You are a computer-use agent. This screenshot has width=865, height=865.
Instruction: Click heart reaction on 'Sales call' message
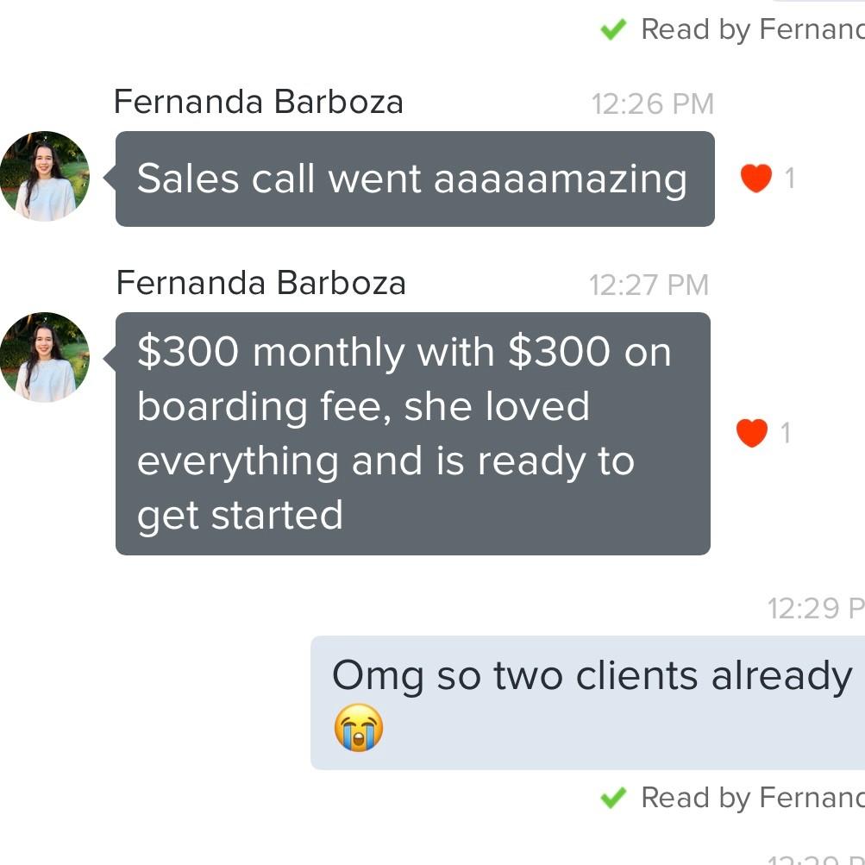click(x=755, y=179)
